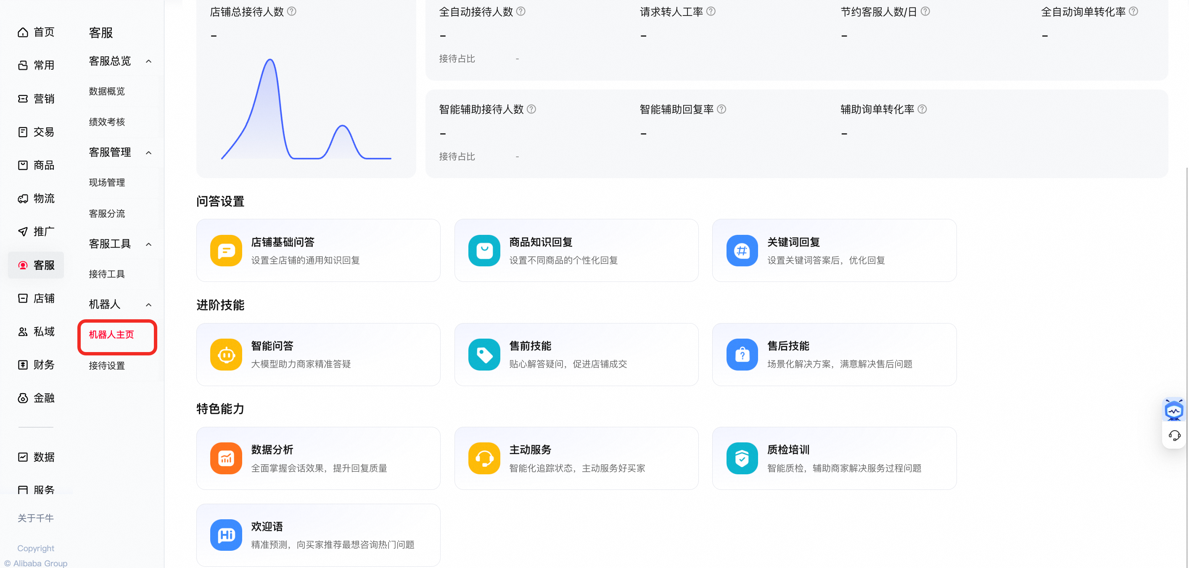Open the 欢迎语 Hi icon
This screenshot has width=1189, height=568.
click(x=226, y=535)
